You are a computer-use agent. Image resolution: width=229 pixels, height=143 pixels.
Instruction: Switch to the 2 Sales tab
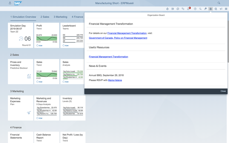point(45,17)
